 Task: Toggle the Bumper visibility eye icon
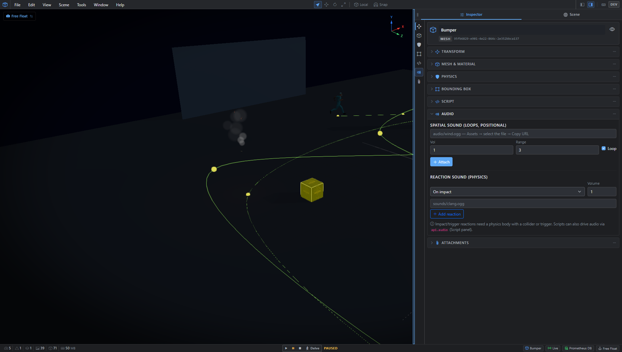point(612,29)
